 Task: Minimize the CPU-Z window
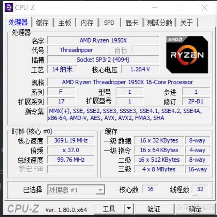pyautogui.click(x=155, y=8)
